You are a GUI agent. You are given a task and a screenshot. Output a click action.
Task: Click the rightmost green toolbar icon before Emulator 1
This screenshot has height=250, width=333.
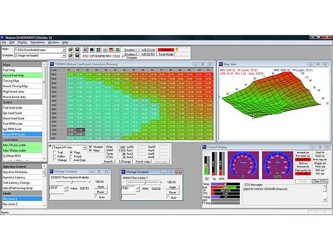pos(118,50)
